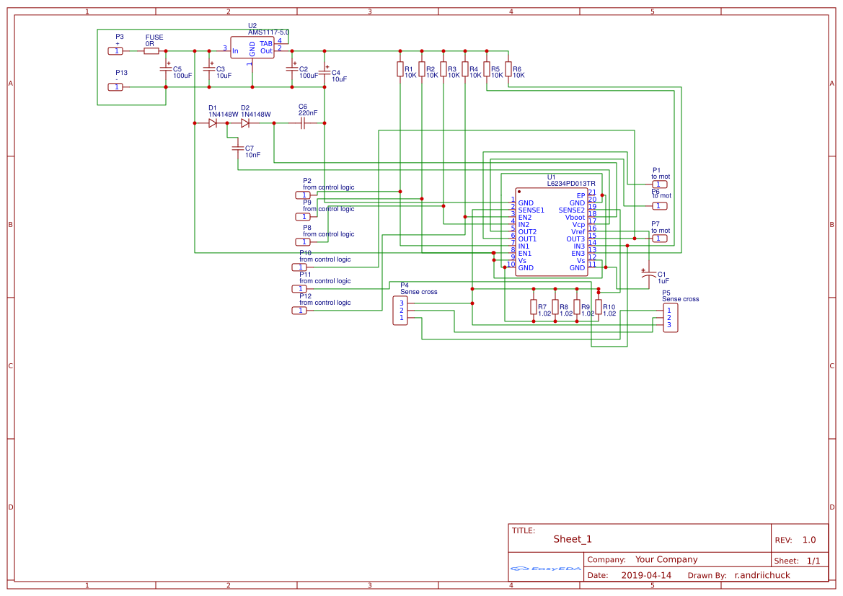This screenshot has width=843, height=596.
Task: Select P1 to mot connector
Action: (660, 184)
